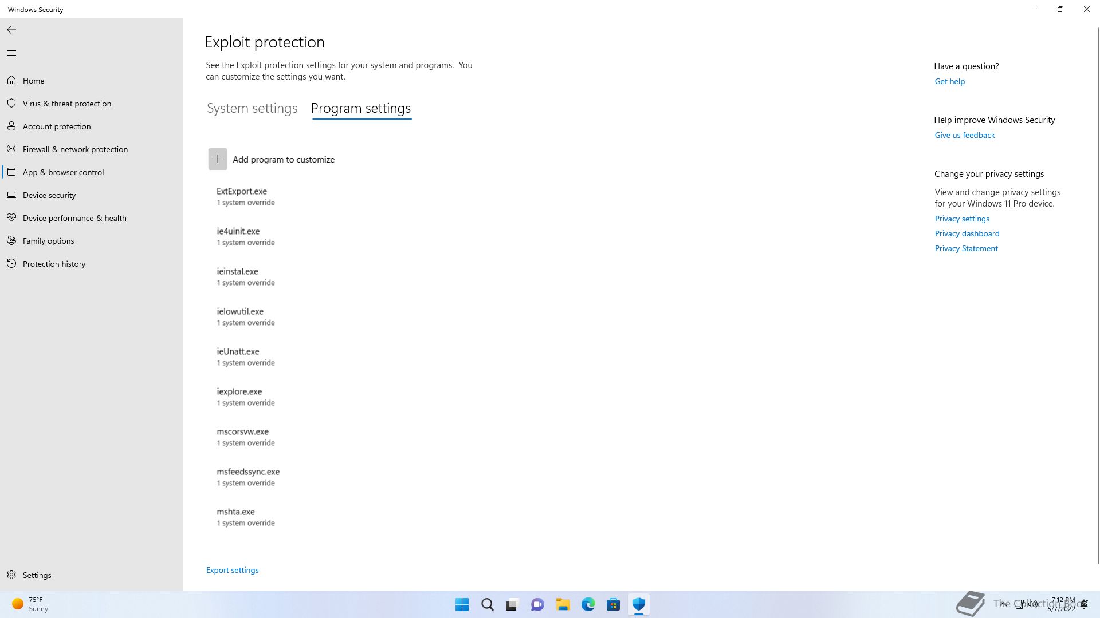This screenshot has width=1100, height=618.
Task: Open Account protection page
Action: tap(57, 126)
